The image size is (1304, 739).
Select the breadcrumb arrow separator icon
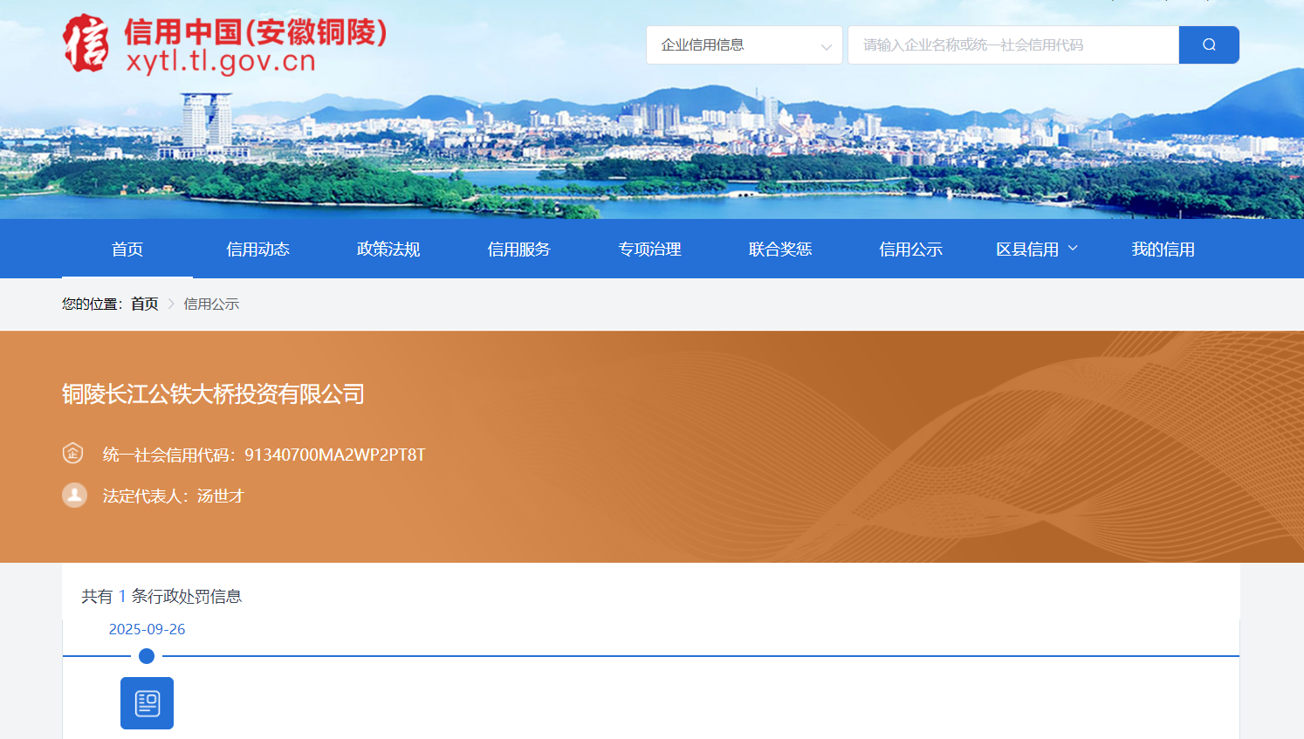click(x=171, y=304)
